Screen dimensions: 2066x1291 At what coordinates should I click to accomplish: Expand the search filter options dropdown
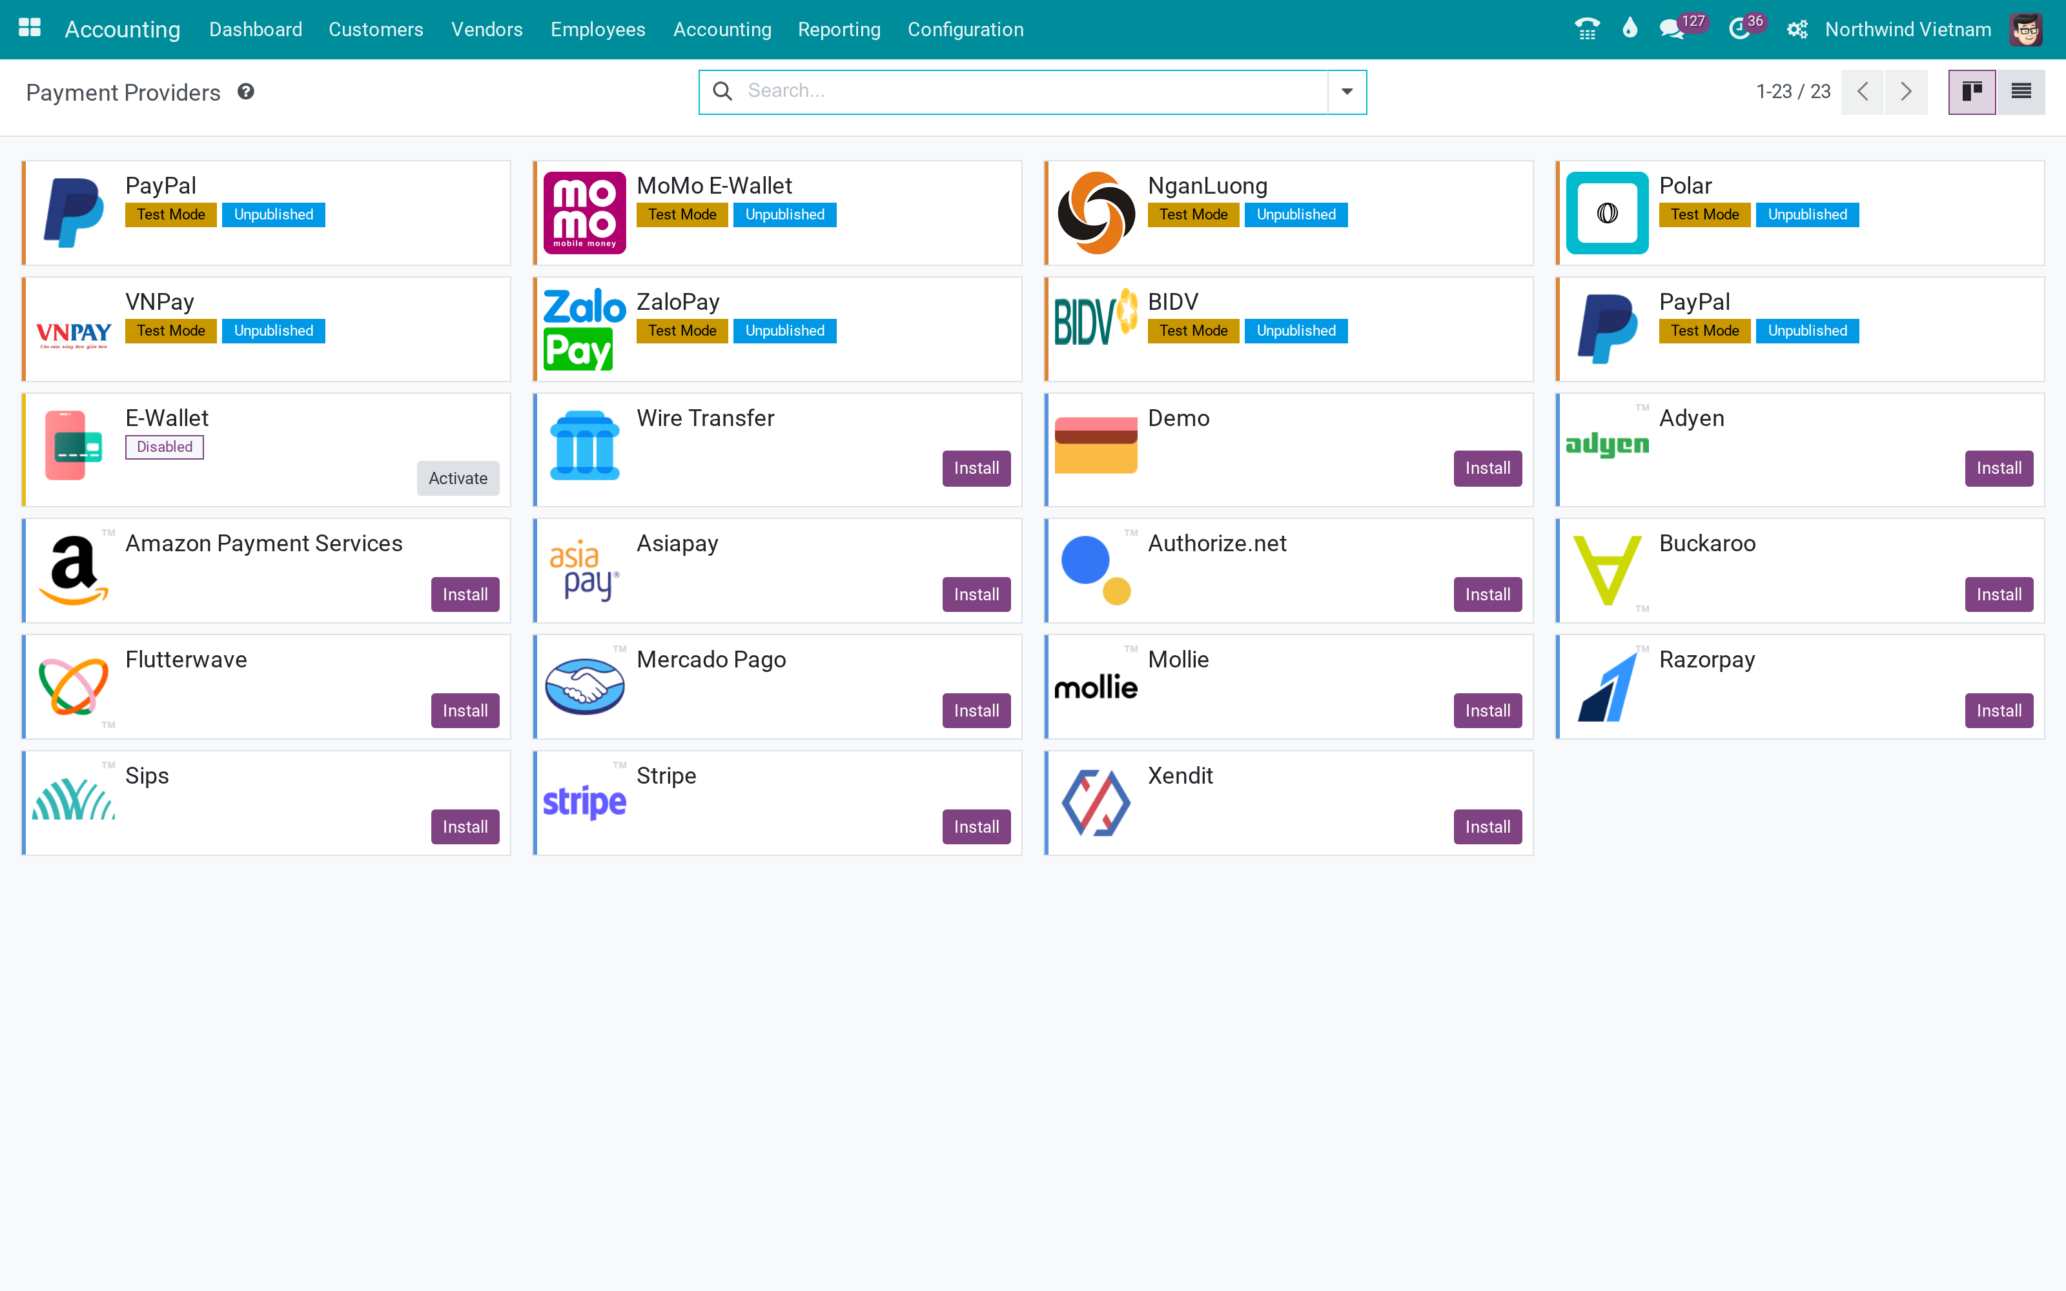coord(1347,92)
